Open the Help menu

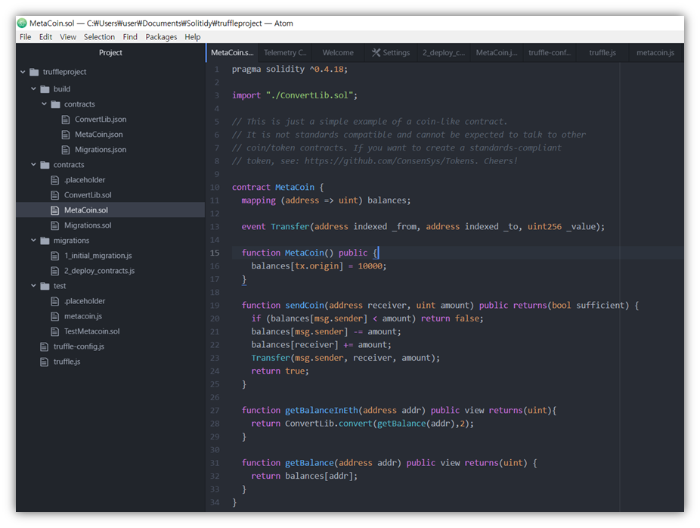pyautogui.click(x=193, y=37)
